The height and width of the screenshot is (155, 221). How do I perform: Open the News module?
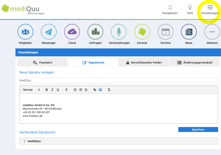click(x=189, y=32)
